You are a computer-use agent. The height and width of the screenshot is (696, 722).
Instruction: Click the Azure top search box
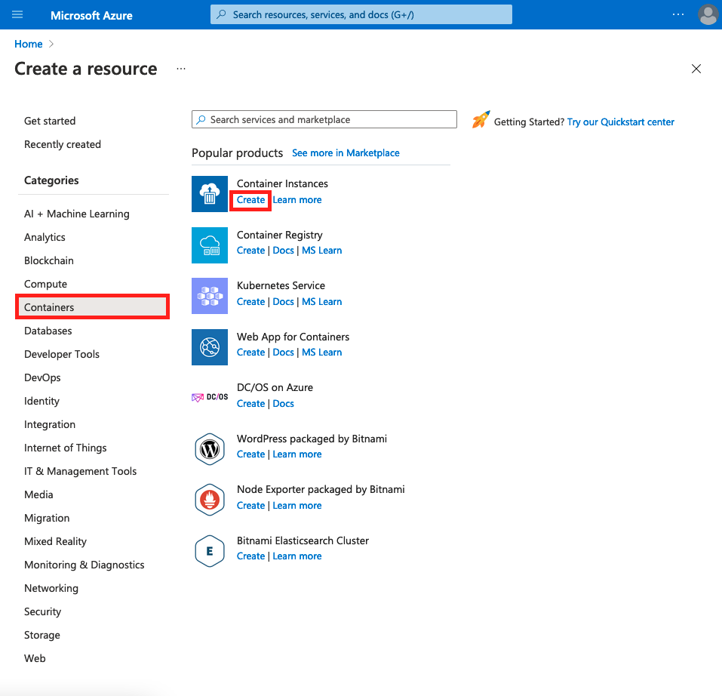pyautogui.click(x=361, y=15)
